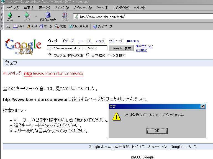The image size is (213, 159).
Task: Click Search (検索) in the personal toolbar
Action: point(60,26)
